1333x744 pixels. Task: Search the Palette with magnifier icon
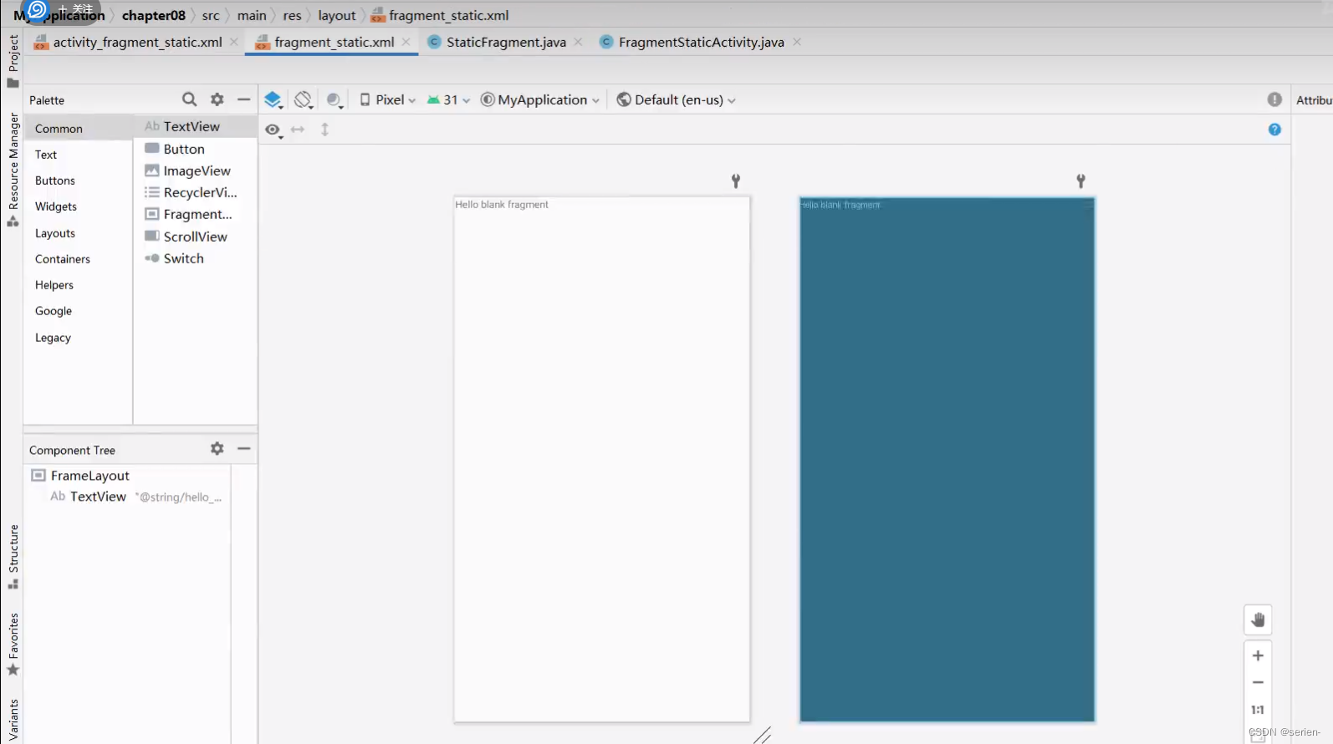click(x=189, y=99)
